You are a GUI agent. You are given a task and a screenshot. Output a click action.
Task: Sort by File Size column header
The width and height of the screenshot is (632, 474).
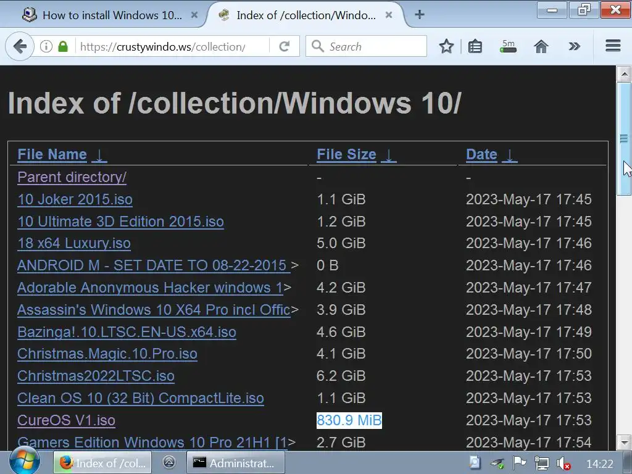pos(346,154)
